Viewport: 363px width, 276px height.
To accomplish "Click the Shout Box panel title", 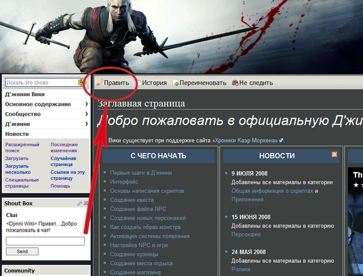I will pyautogui.click(x=18, y=203).
